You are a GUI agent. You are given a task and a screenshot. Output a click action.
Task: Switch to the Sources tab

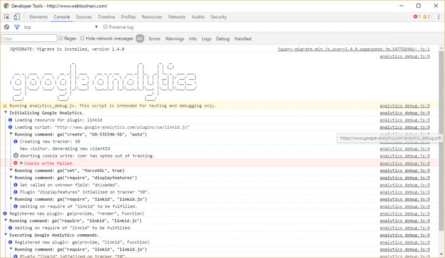tap(84, 17)
